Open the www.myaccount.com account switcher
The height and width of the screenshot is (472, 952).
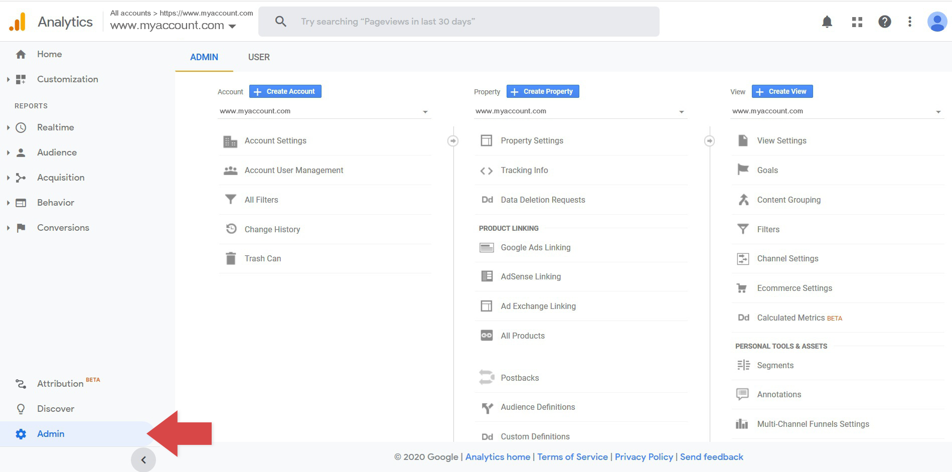click(173, 25)
